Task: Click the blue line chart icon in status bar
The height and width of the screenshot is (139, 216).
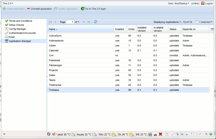Action: pyautogui.click(x=200, y=134)
